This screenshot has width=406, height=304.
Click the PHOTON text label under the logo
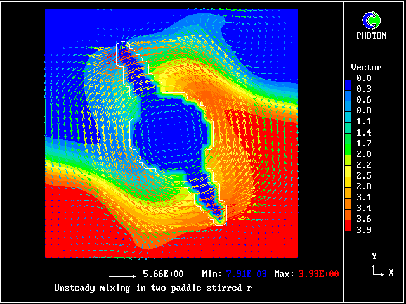click(371, 35)
